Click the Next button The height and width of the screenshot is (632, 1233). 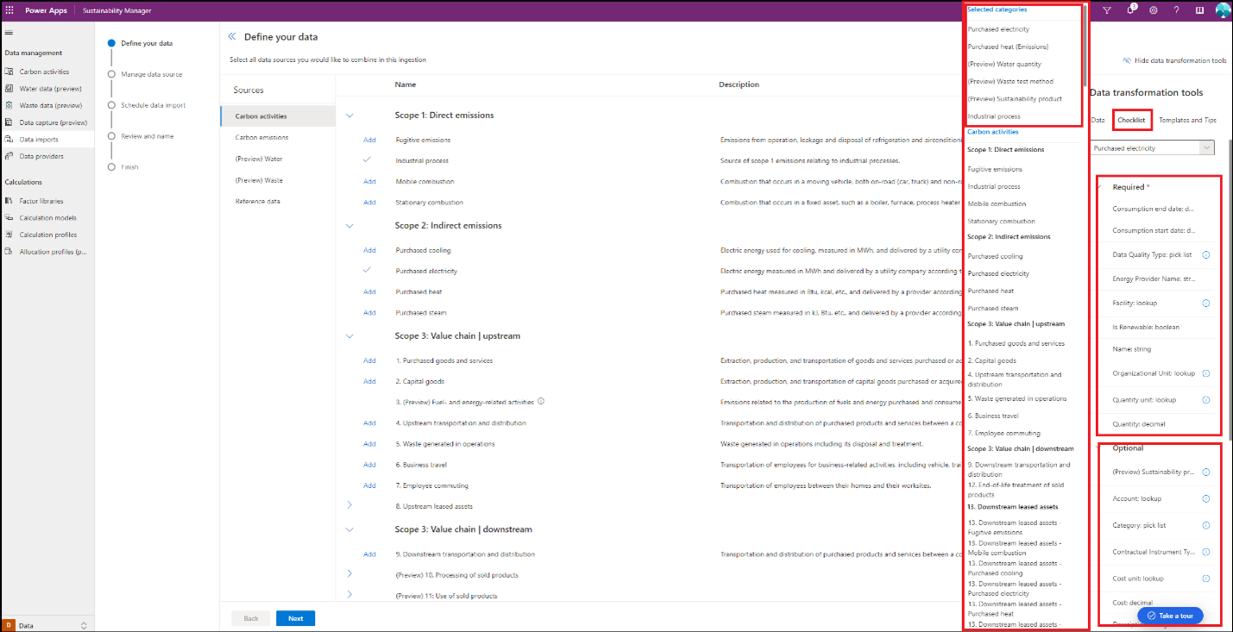click(295, 618)
